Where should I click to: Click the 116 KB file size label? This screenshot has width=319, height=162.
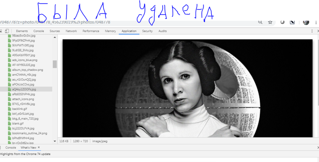click(64, 141)
